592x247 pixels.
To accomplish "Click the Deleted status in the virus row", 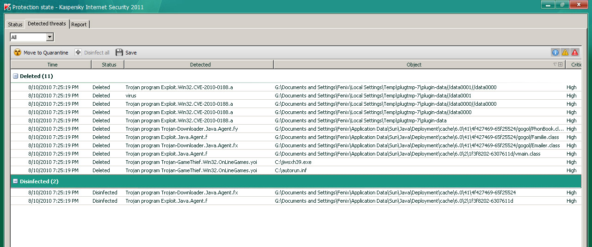I will (101, 96).
